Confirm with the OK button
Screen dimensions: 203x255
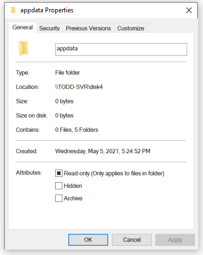88,240
